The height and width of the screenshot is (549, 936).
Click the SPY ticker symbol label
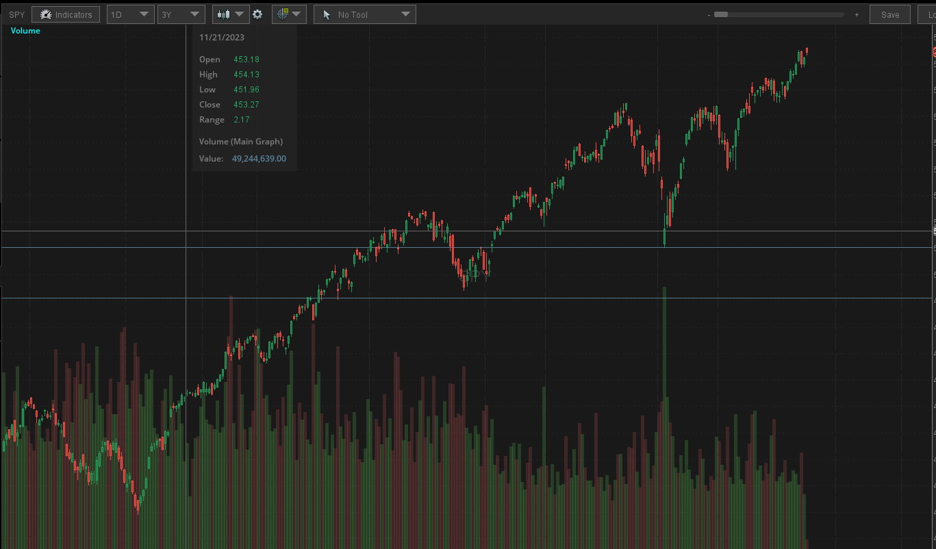16,14
